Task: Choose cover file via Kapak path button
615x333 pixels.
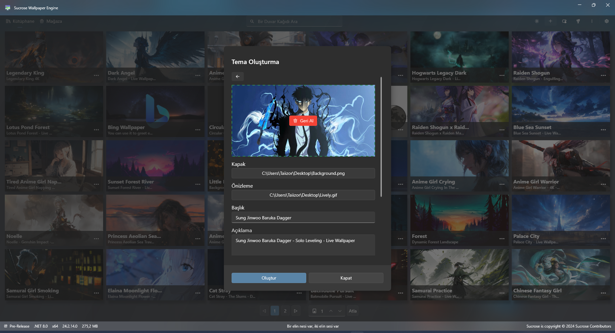Action: coord(303,173)
